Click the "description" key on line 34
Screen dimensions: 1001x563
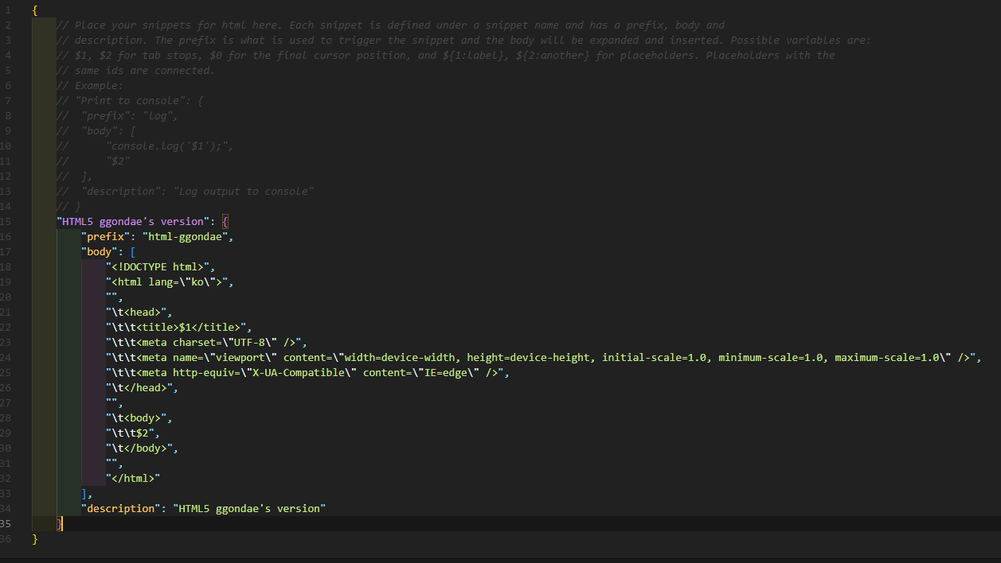119,508
